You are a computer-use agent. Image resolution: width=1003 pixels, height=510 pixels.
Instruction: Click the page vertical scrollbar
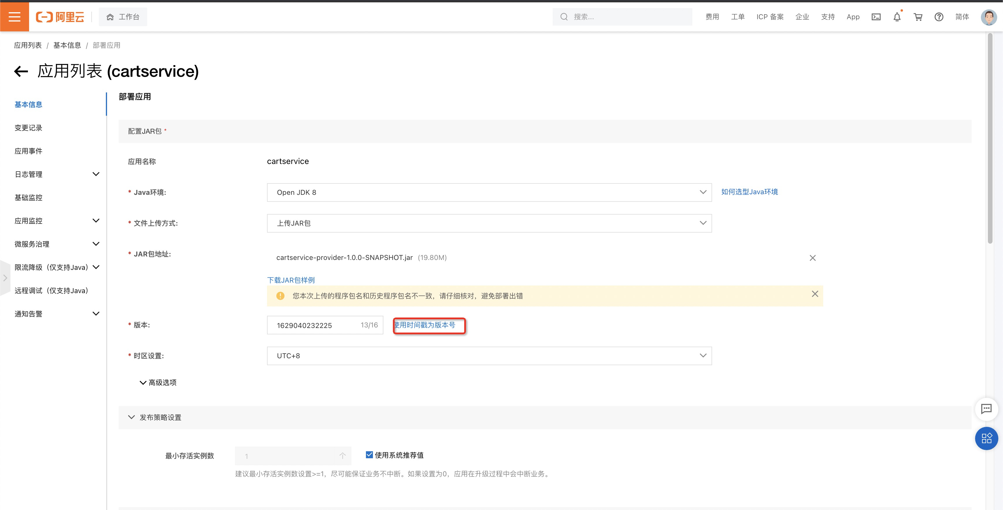point(990,139)
